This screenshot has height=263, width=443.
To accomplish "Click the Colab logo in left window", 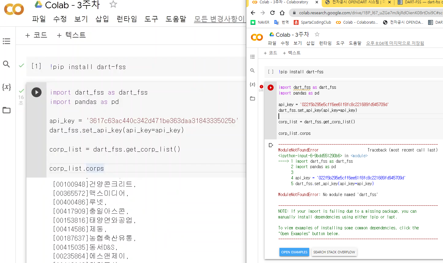I will [14, 9].
